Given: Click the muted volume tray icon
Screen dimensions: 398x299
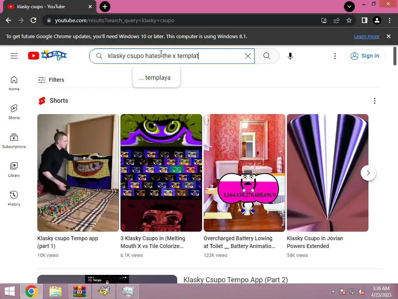Looking at the screenshot, I should tap(361, 292).
